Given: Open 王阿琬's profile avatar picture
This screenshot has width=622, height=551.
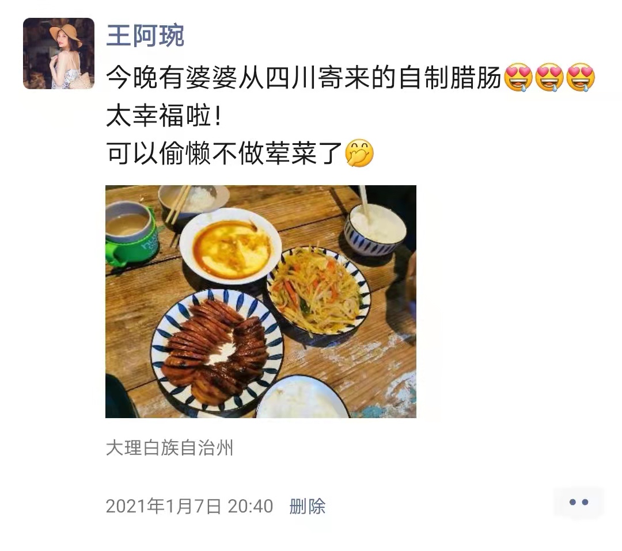Looking at the screenshot, I should 59,53.
